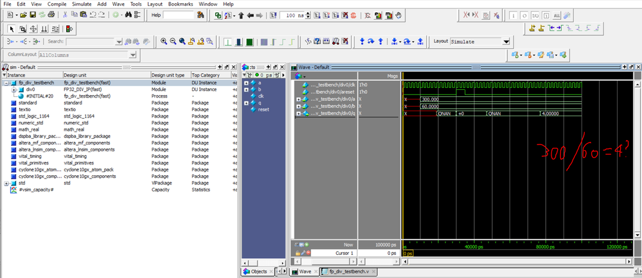This screenshot has height=278, width=642.
Task: Open the Layout Simulate dropdown
Action: pyautogui.click(x=506, y=41)
